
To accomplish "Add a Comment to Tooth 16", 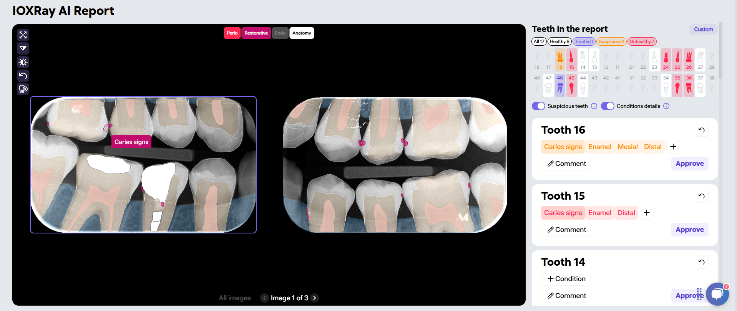I will pyautogui.click(x=566, y=164).
